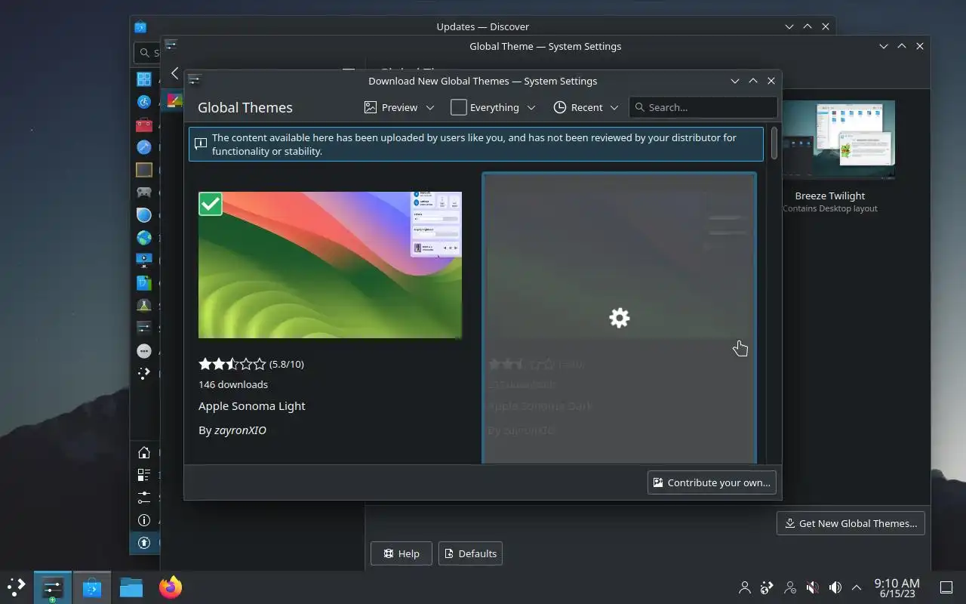966x604 pixels.
Task: Open the red toolbox category in Discover
Action: point(144,125)
